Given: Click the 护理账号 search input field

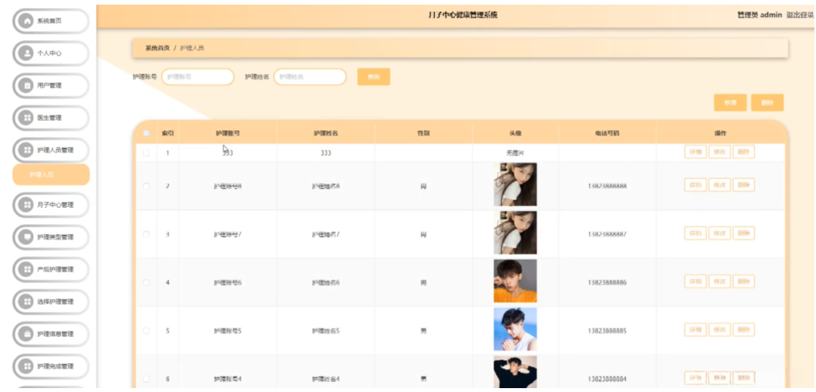Looking at the screenshot, I should tap(198, 77).
